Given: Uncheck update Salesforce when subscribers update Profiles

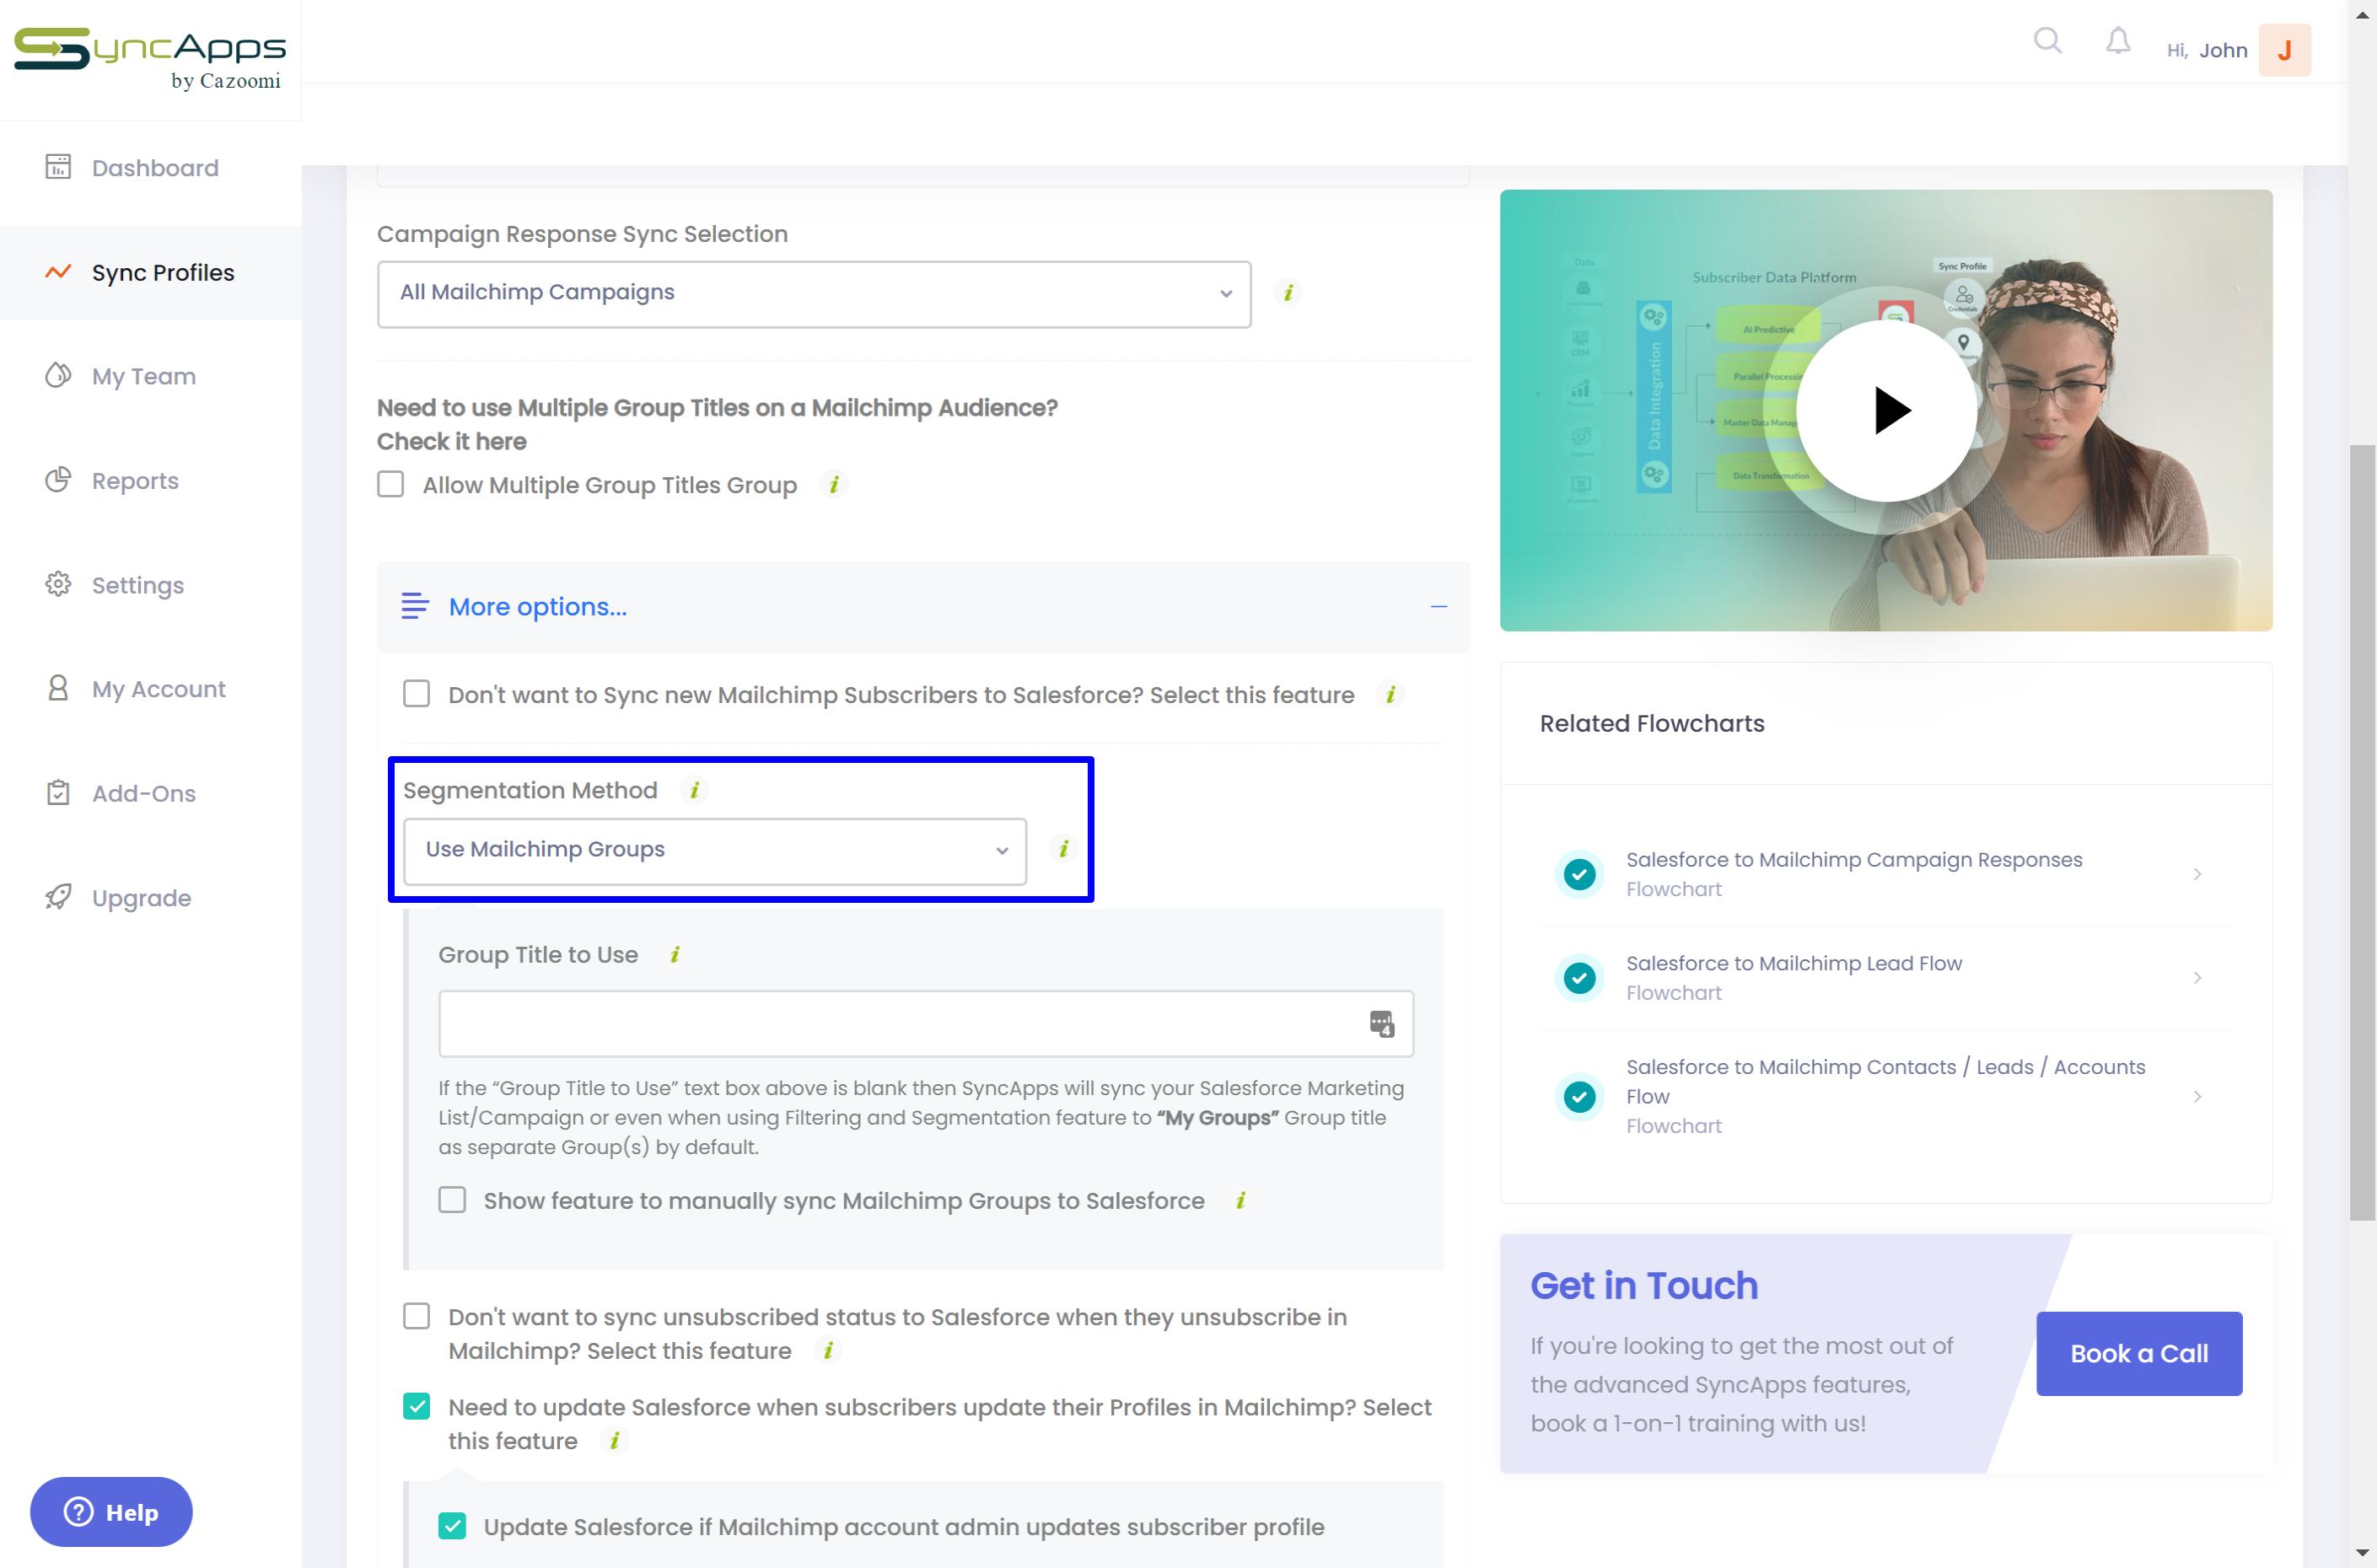Looking at the screenshot, I should click(417, 1407).
